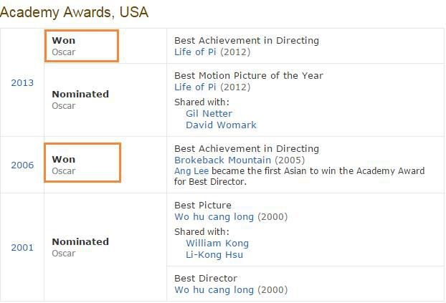Visit Gil Netter's profile link
Image resolution: width=446 pixels, height=303 pixels.
tap(209, 113)
